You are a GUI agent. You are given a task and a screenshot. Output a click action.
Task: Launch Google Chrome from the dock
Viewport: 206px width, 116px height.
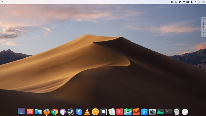point(55,112)
